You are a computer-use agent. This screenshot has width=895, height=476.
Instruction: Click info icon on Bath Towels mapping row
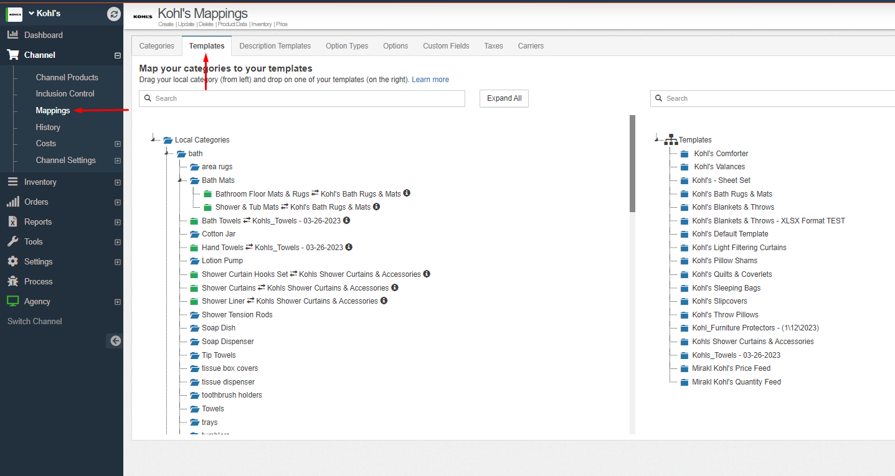pos(346,220)
